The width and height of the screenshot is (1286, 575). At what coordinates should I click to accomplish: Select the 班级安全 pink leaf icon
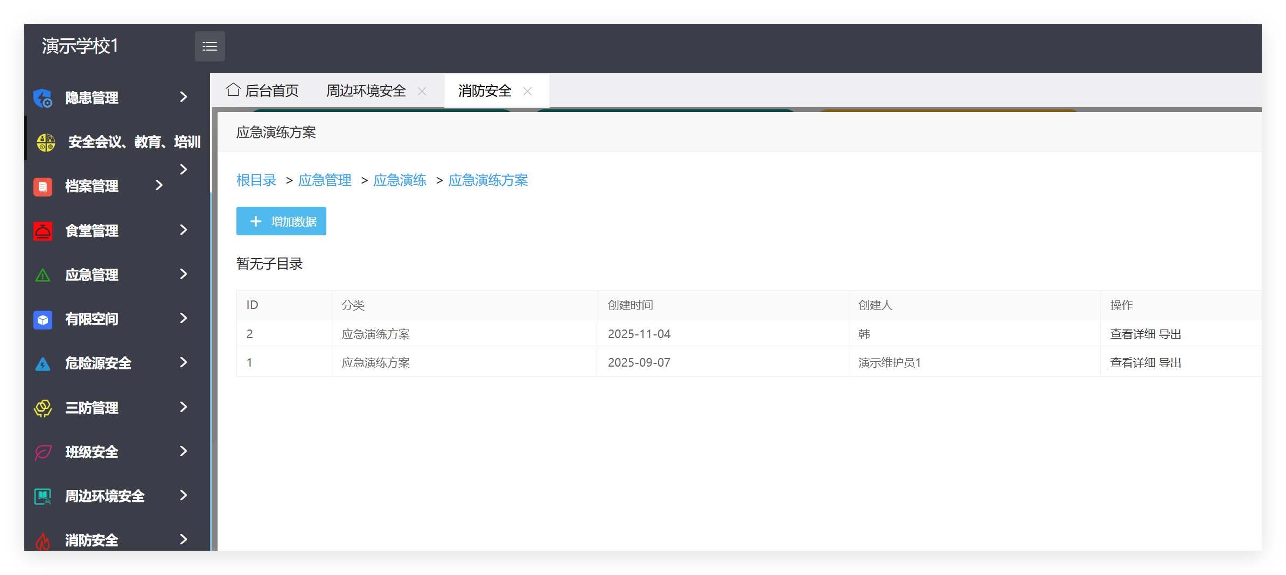[43, 452]
